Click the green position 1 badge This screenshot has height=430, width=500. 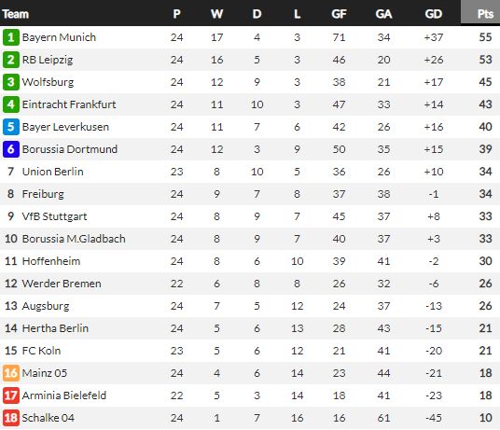pyautogui.click(x=11, y=37)
